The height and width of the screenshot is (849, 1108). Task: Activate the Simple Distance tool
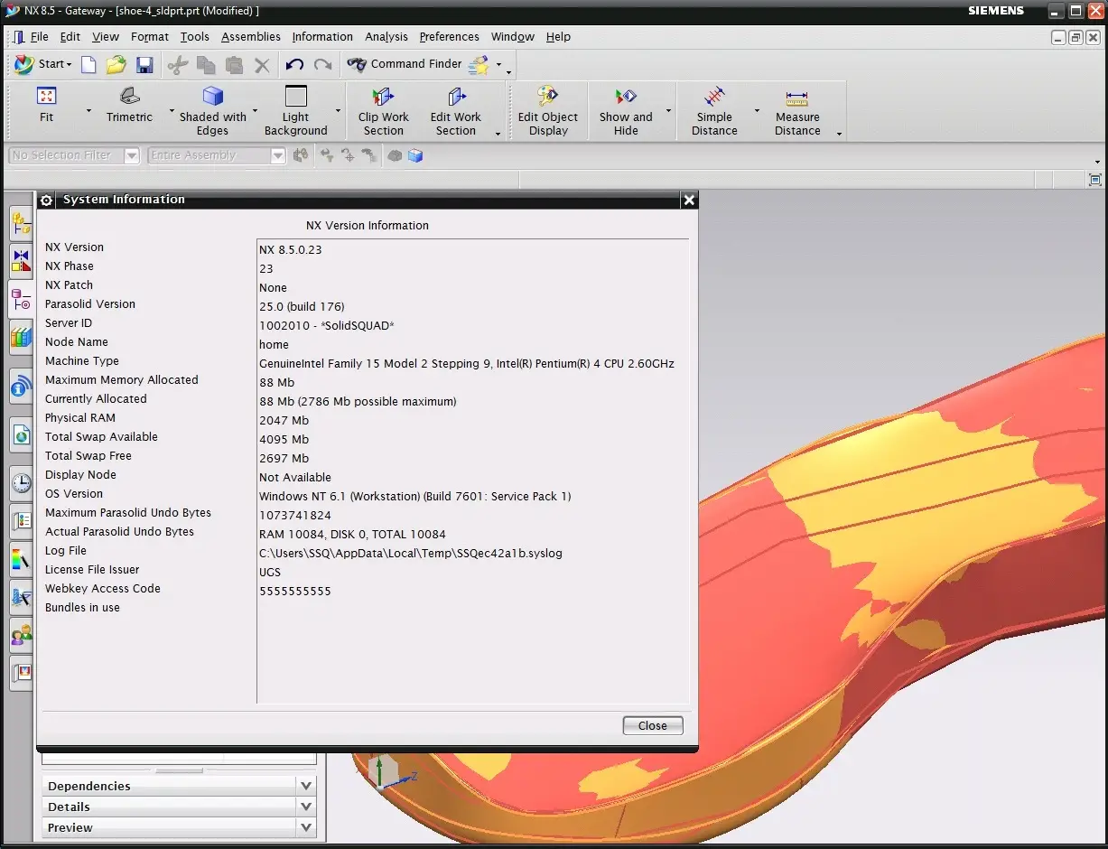click(x=715, y=110)
